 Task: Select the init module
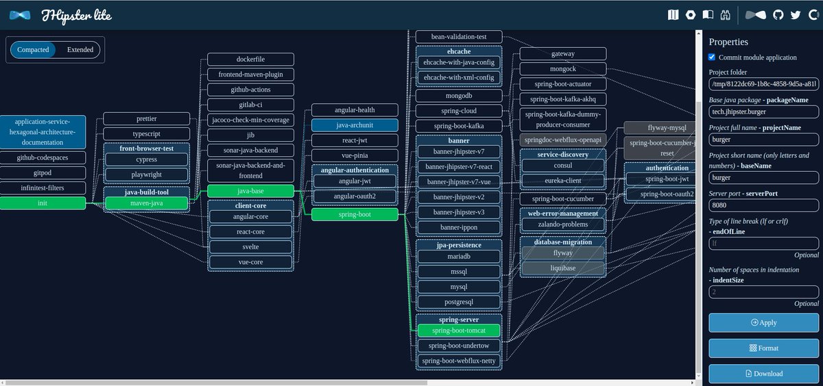click(43, 203)
